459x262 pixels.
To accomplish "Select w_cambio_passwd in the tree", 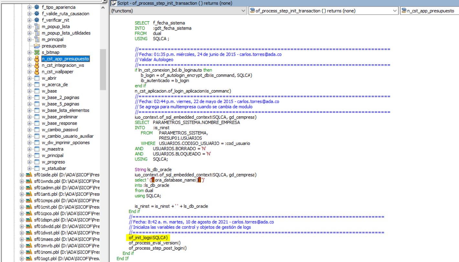I will 60,130.
